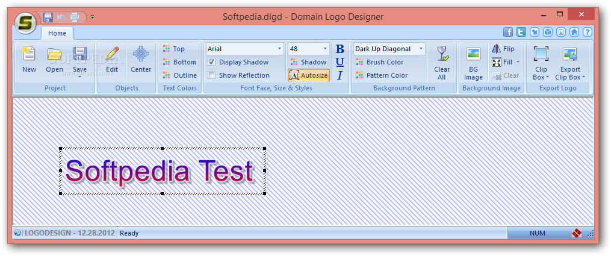Open the round S application menu button
Screen dimensions: 611x256
tap(26, 23)
